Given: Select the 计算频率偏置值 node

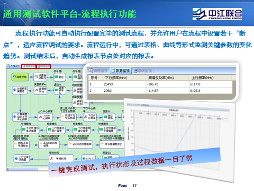Looking at the screenshot, I should [x=20, y=90].
